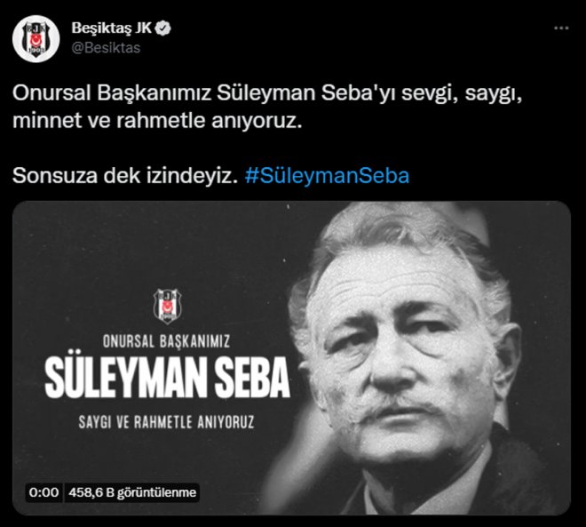Play the Süleyman Seba tribute video
Viewport: 586px width, 527px height.
(291, 358)
